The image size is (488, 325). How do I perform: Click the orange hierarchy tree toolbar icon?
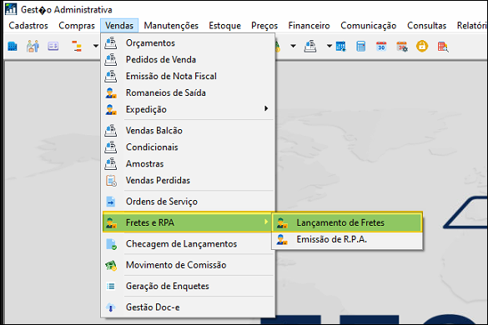point(77,47)
